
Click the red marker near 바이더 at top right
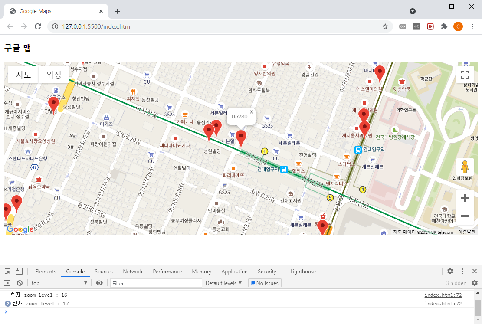click(380, 74)
